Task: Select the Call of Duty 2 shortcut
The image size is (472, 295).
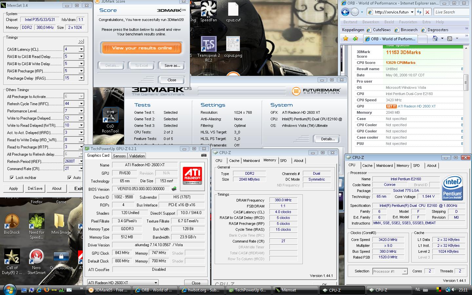Action: tap(12, 262)
